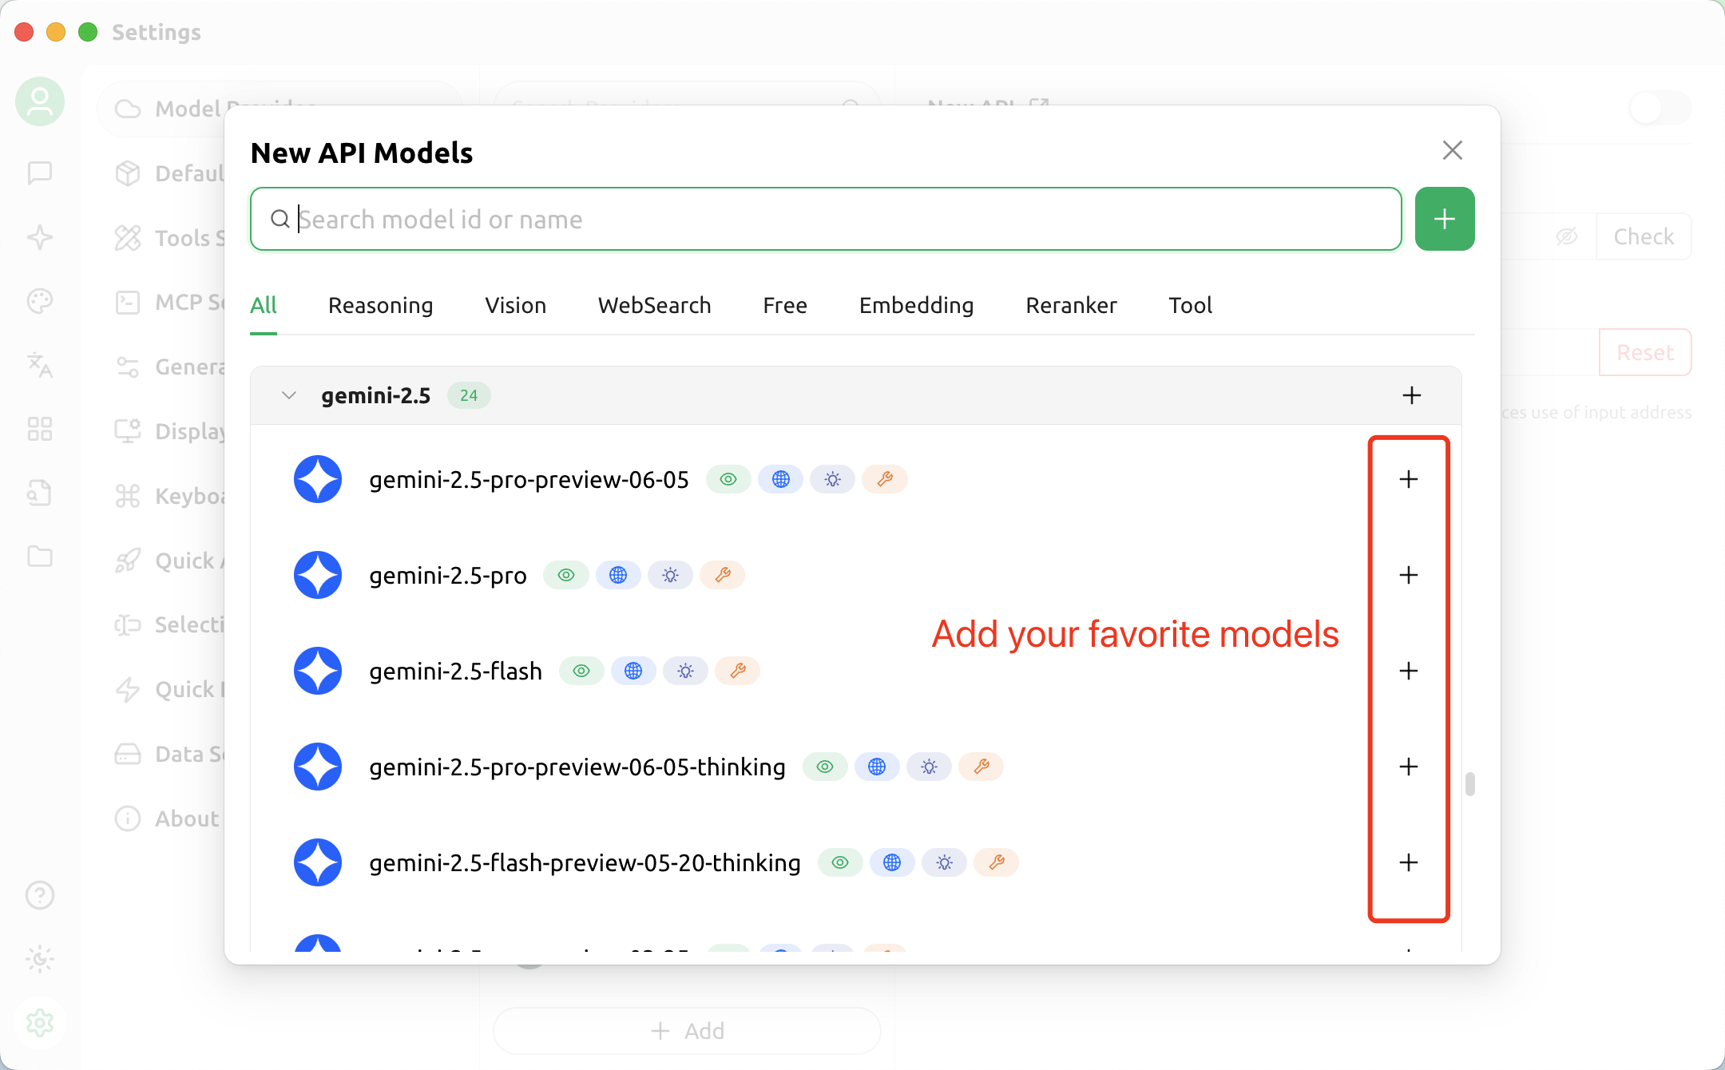Click the user avatar at top of sidebar
1725x1070 pixels.
pos(40,101)
